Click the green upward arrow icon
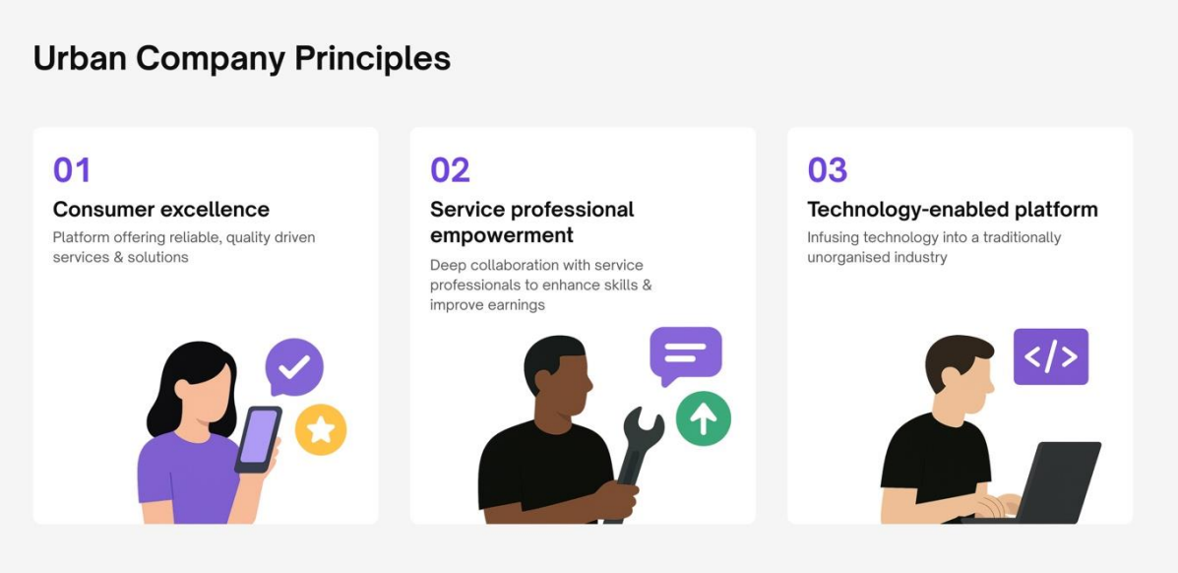 (x=704, y=418)
